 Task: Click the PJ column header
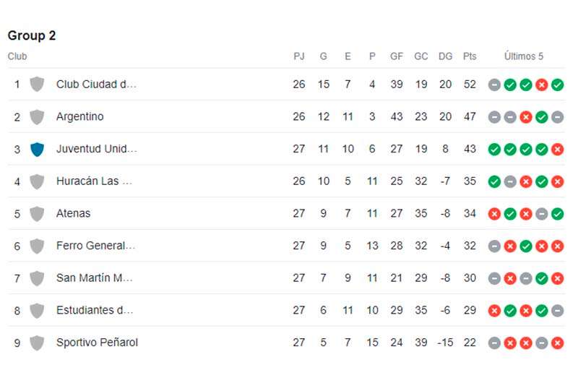coord(299,56)
